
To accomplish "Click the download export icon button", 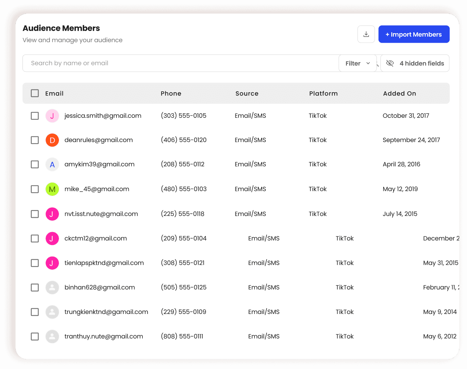I will (366, 34).
